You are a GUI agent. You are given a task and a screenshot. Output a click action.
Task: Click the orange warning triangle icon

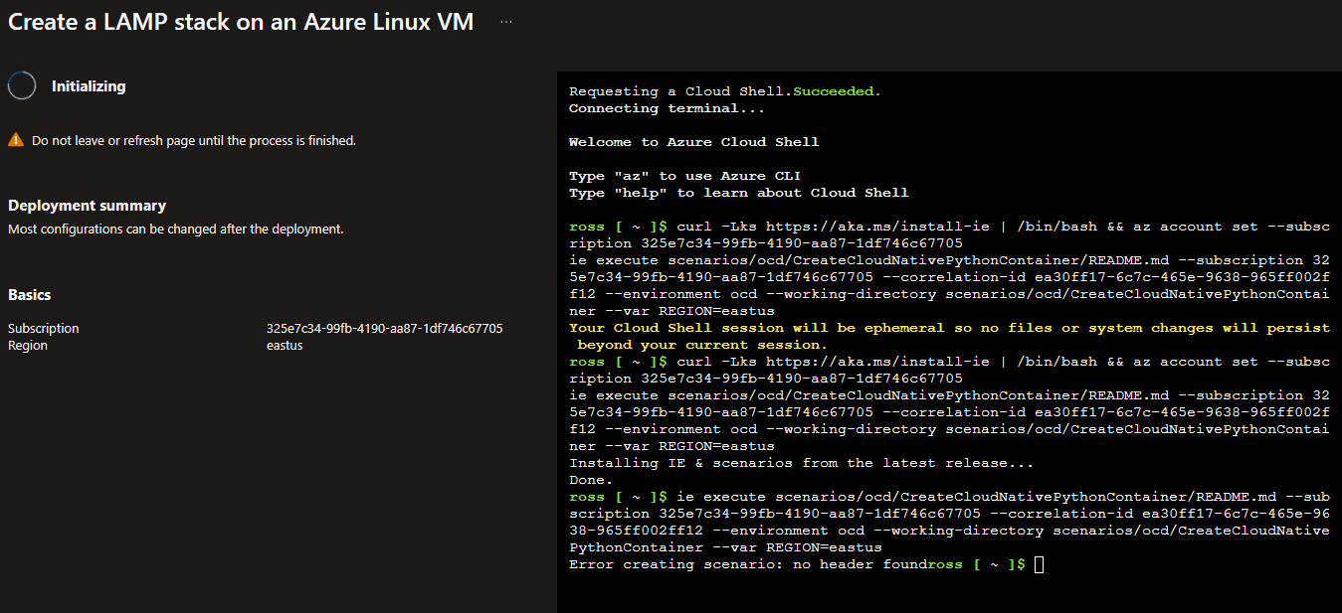tap(16, 141)
